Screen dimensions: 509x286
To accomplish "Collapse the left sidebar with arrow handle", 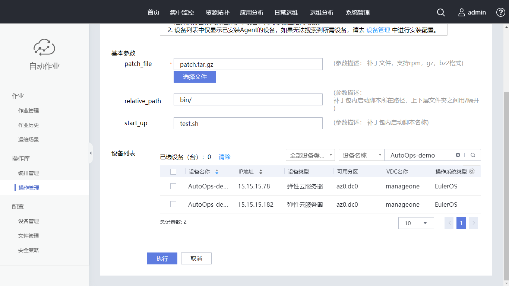I will coord(91,153).
